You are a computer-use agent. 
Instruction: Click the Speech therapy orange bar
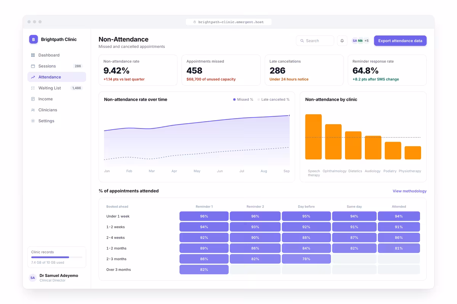(x=313, y=137)
